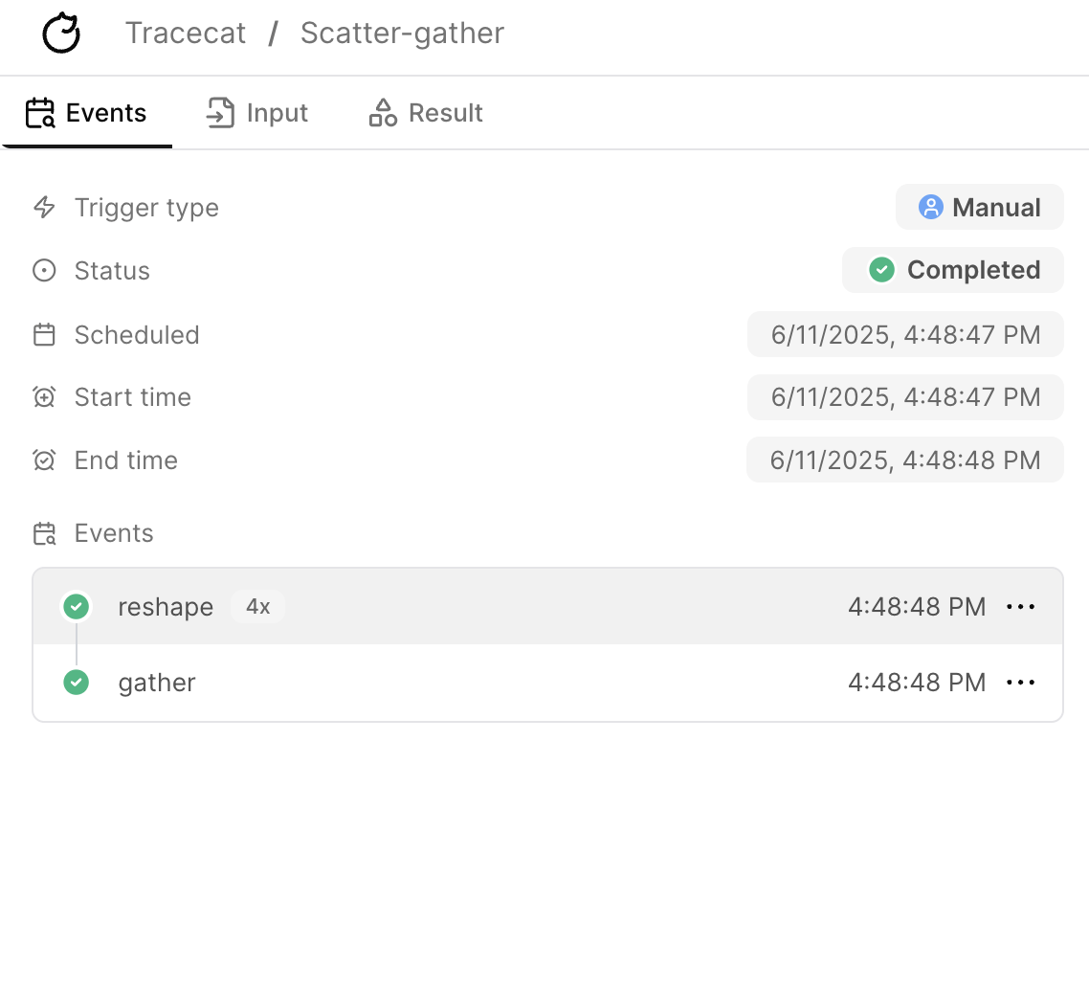This screenshot has width=1089, height=988.
Task: Switch to the Events tab
Action: [x=86, y=113]
